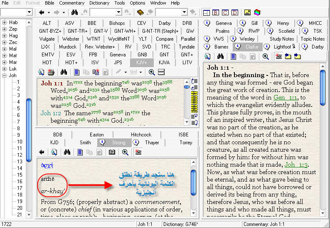330x228 pixels.
Task: Click the 'Dictionary: G746' status bar field
Action: 201,224
